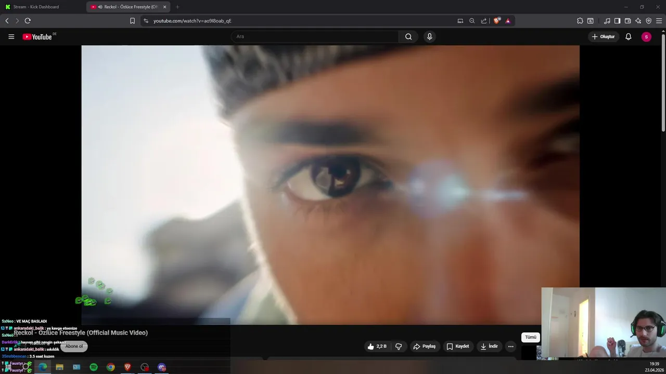Open a new browser tab
The image size is (666, 374).
coord(177,7)
